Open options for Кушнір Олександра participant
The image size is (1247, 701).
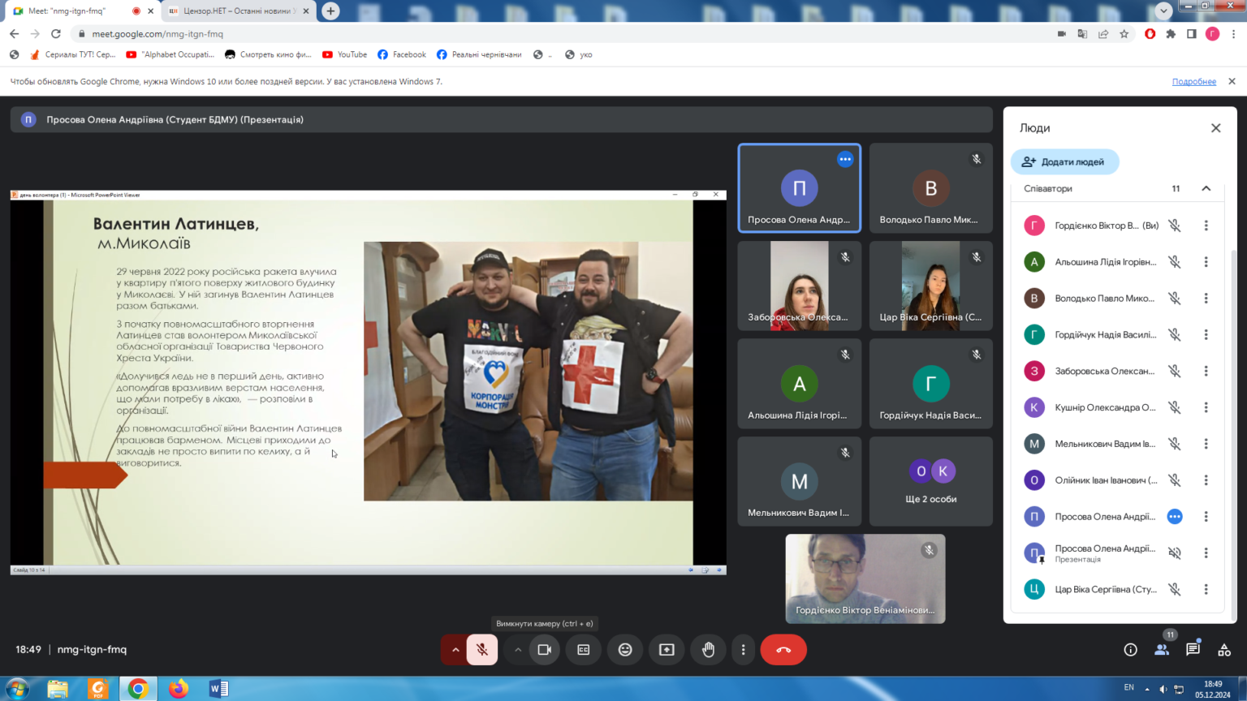pyautogui.click(x=1206, y=407)
